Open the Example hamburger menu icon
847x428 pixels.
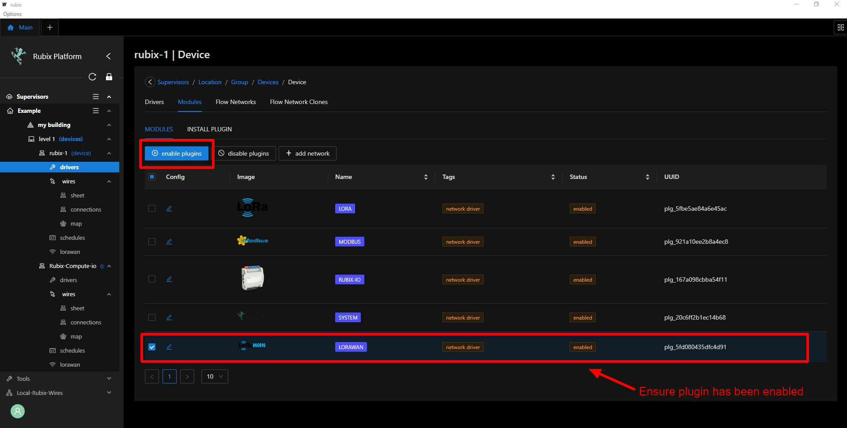96,111
